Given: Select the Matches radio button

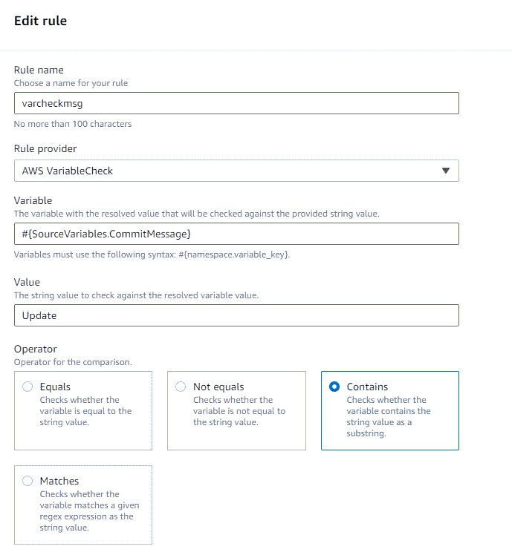Looking at the screenshot, I should (x=28, y=481).
